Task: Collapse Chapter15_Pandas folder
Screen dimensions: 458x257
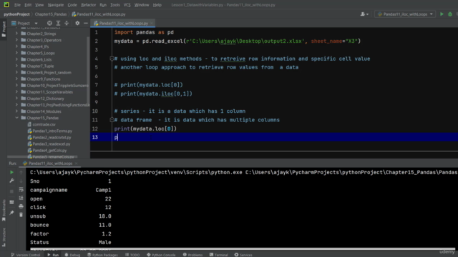Action: tap(16, 118)
